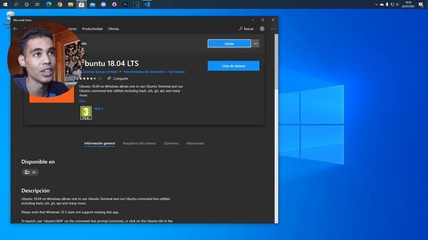Click the Windows 10 S support note
The image size is (428, 240).
point(70,212)
